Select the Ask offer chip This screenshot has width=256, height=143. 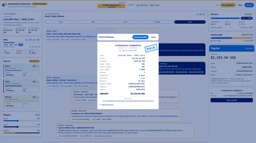click(16, 45)
